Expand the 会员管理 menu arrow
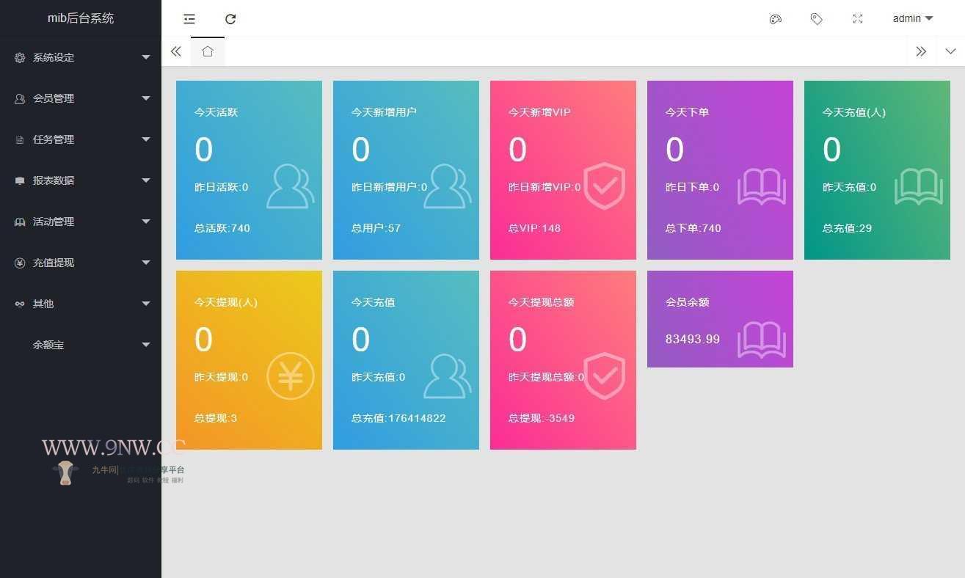Viewport: 965px width, 578px height. coord(146,98)
